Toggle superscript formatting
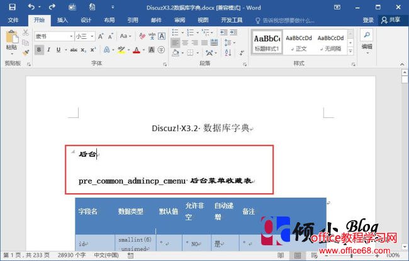Image resolution: width=409 pixels, height=261 pixels. click(93, 50)
